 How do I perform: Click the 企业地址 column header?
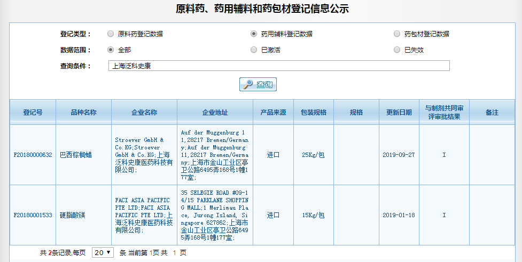(215, 113)
